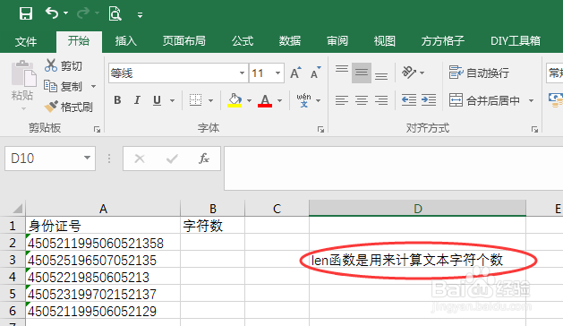
Task: Toggle italic formatting
Action: [x=137, y=100]
